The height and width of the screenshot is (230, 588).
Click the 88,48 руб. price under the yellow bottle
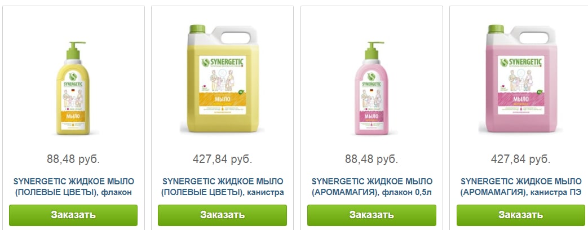click(73, 159)
